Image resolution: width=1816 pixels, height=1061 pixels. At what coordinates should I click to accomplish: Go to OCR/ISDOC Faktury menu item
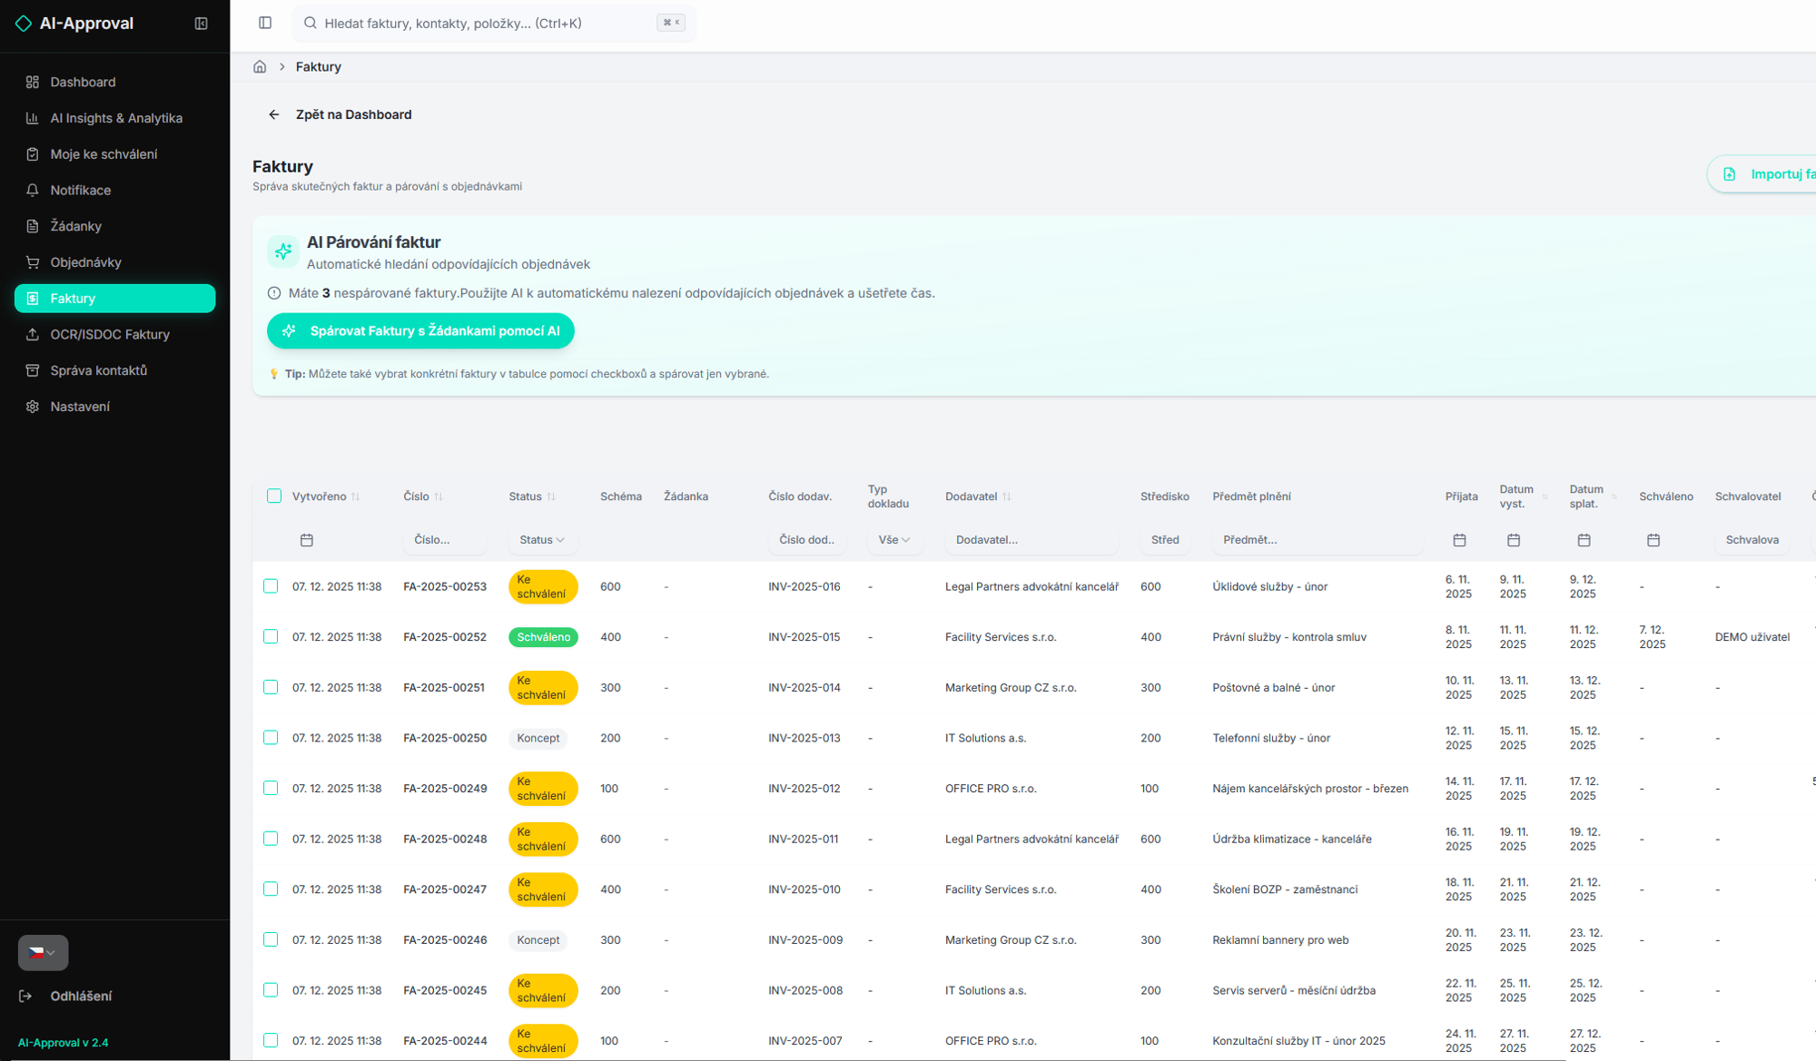[x=110, y=334]
